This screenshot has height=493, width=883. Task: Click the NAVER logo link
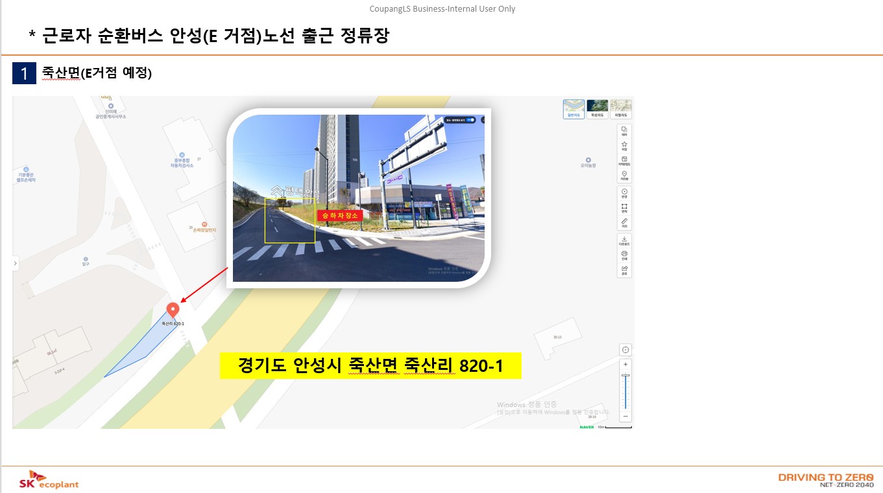pyautogui.click(x=587, y=428)
